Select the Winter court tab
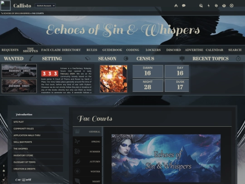This screenshot has height=184, width=245. (88, 171)
